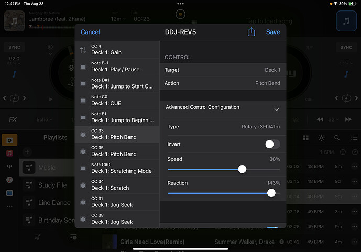Select Note C0 Deck 1: CUE mapping

coord(117,101)
